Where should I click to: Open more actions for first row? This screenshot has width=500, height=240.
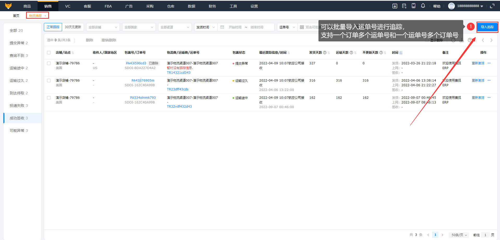(489, 63)
